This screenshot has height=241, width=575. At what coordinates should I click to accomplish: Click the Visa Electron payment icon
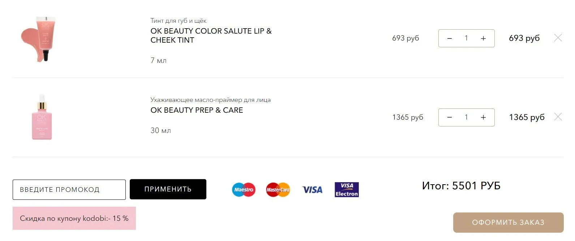[x=347, y=190]
